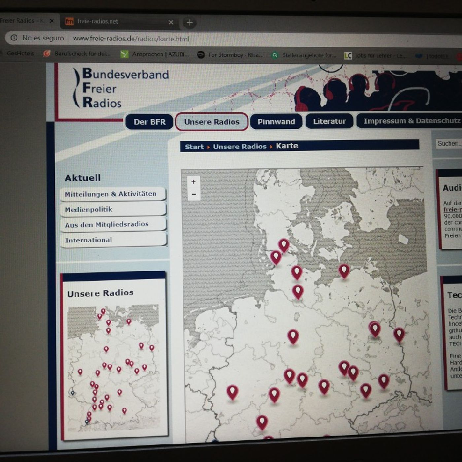Click the Start breadcrumb link

coord(194,147)
